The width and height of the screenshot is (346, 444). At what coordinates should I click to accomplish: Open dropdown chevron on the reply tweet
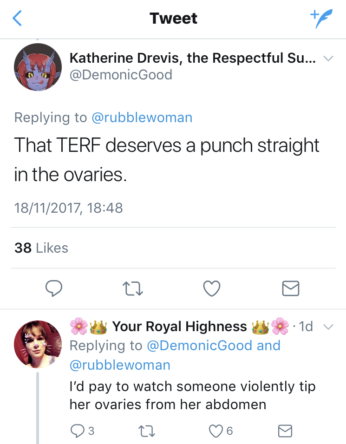click(x=328, y=327)
